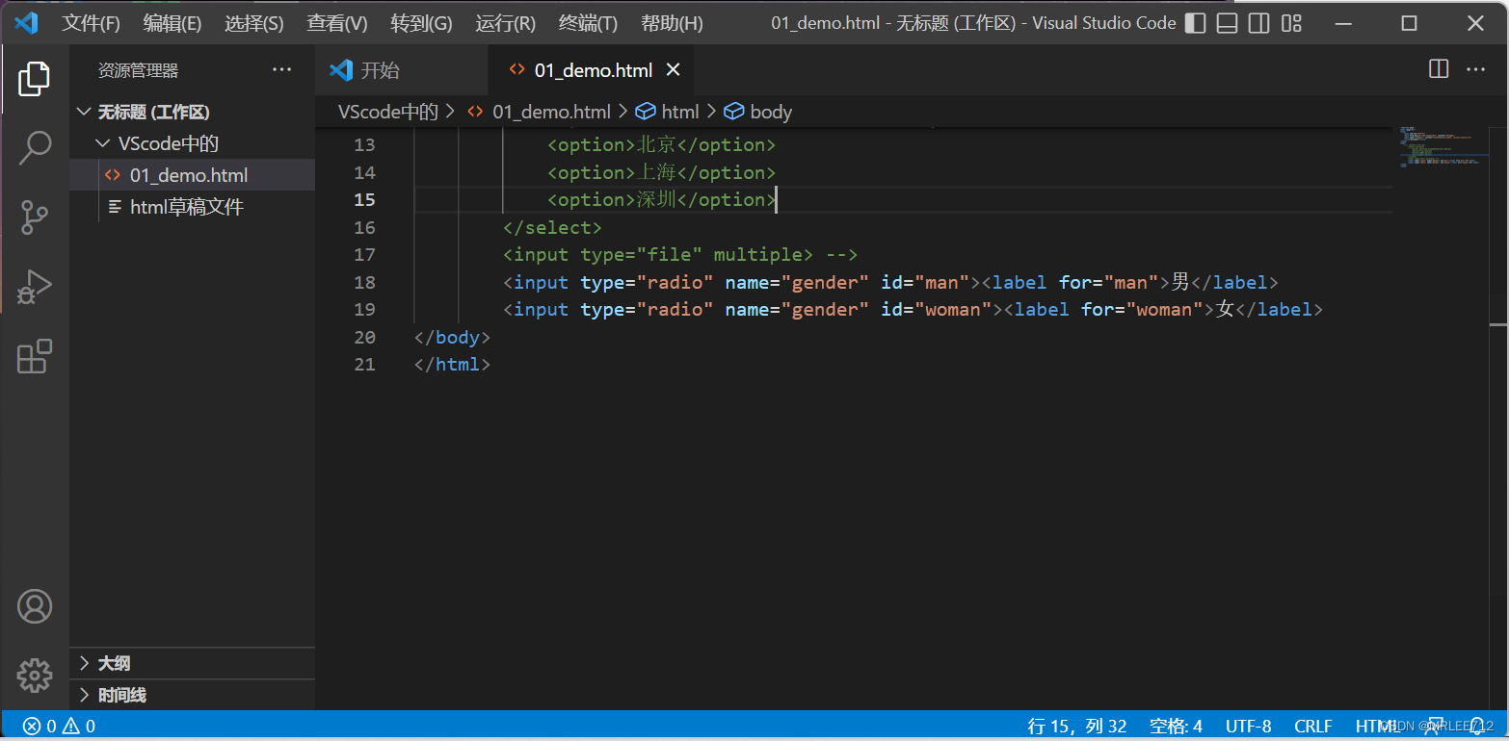Open the Run and Debug view
Screen dimensions: 1509x741
coord(35,287)
